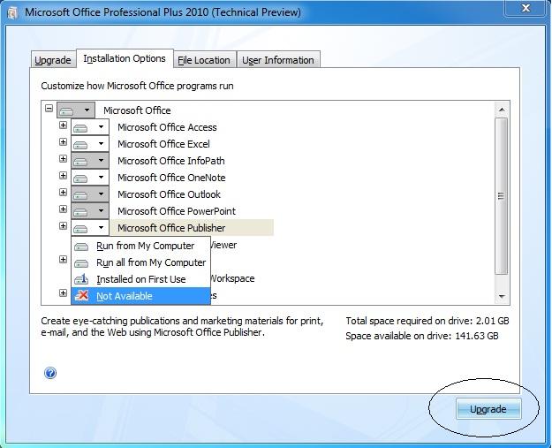Open install dropdown arrow for Microsoft Office root
This screenshot has height=448, width=552.
pyautogui.click(x=87, y=110)
